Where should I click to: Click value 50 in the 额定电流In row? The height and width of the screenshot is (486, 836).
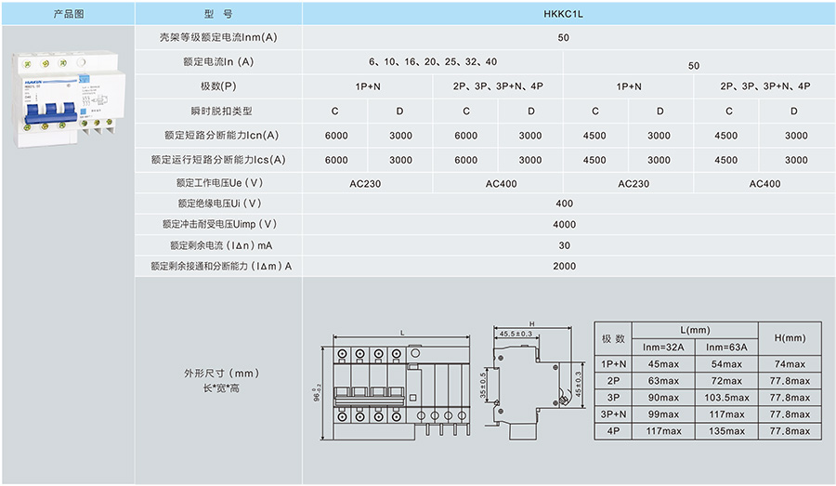tap(694, 66)
